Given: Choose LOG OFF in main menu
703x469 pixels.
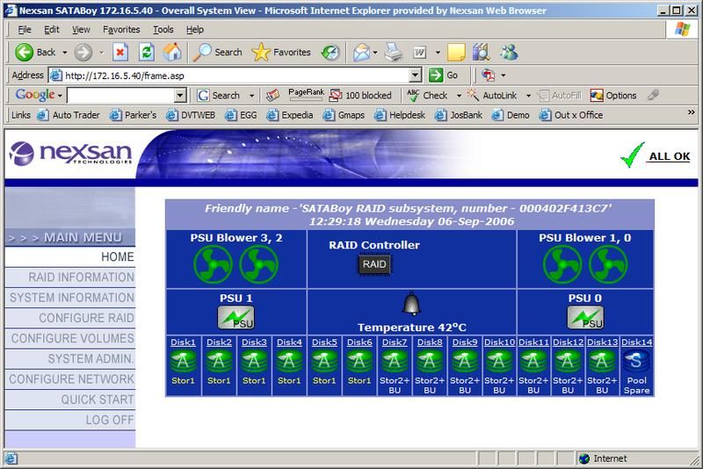Looking at the screenshot, I should (70, 420).
